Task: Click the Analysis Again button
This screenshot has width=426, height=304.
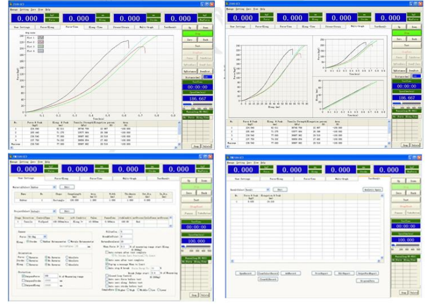Action: 372,190
